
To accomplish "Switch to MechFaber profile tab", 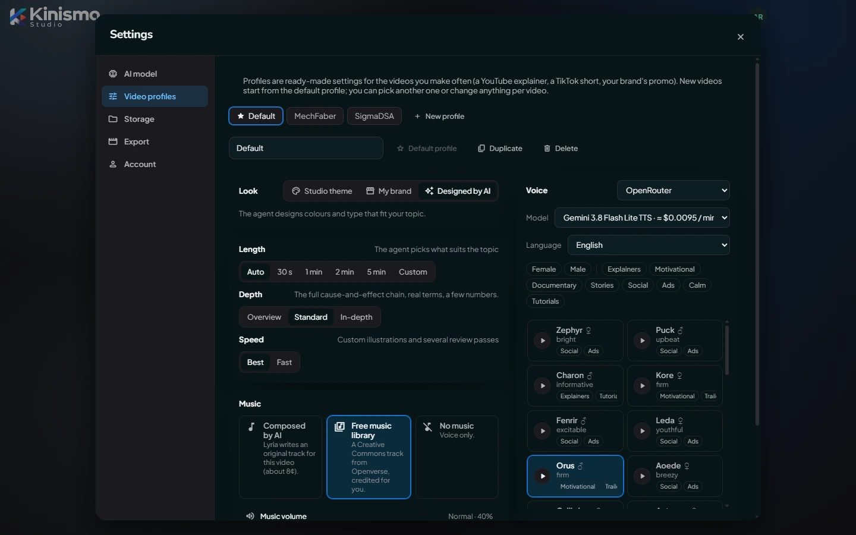I will coord(315,116).
